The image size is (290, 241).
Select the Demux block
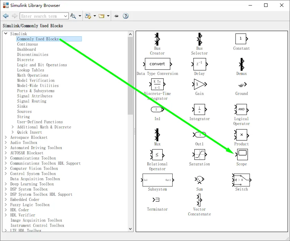241,64
